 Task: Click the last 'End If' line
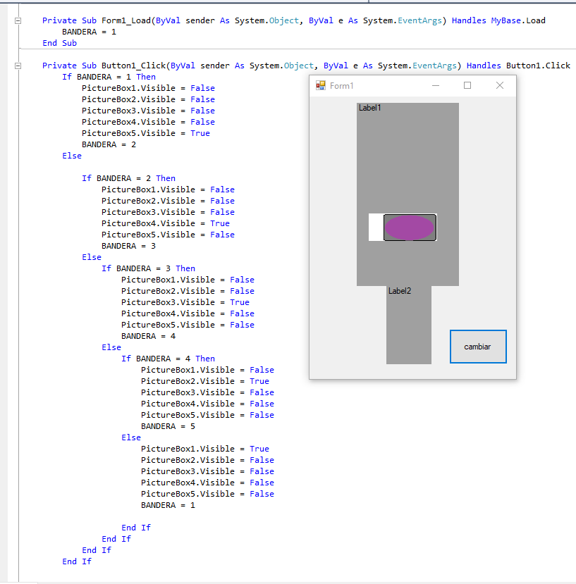tap(77, 561)
